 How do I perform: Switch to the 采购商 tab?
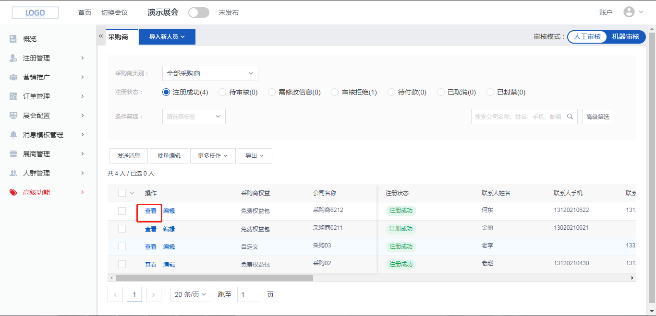click(118, 36)
